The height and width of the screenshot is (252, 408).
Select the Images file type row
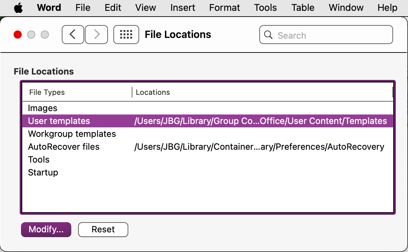pos(208,108)
